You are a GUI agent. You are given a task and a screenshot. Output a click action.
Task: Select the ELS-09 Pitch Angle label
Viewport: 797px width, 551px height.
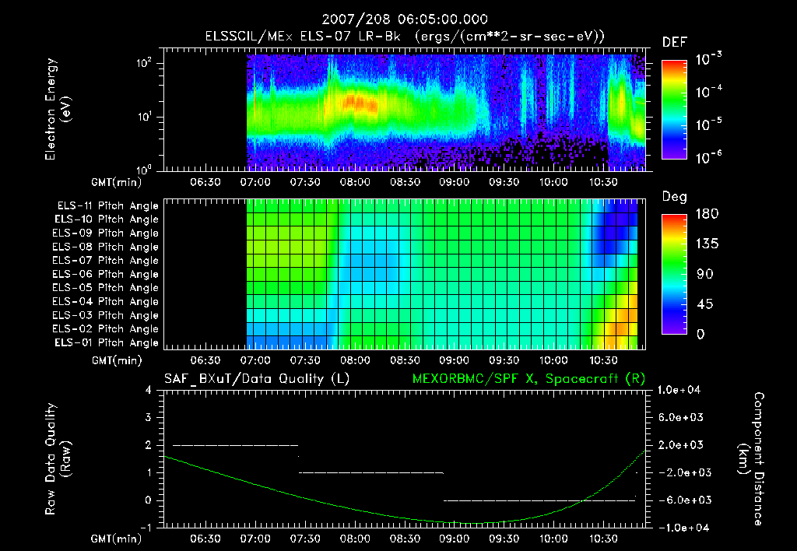106,233
